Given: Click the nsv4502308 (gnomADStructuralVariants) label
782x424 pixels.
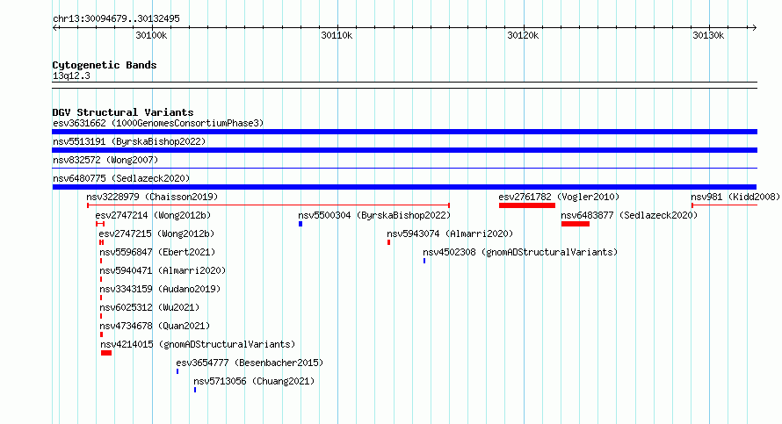Looking at the screenshot, I should click(520, 252).
